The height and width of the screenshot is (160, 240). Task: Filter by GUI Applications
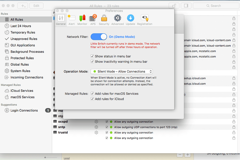click(x=26, y=45)
